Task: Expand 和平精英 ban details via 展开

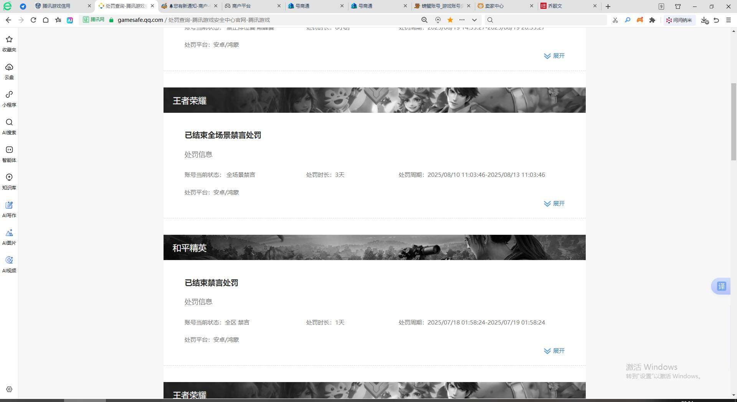Action: point(554,351)
